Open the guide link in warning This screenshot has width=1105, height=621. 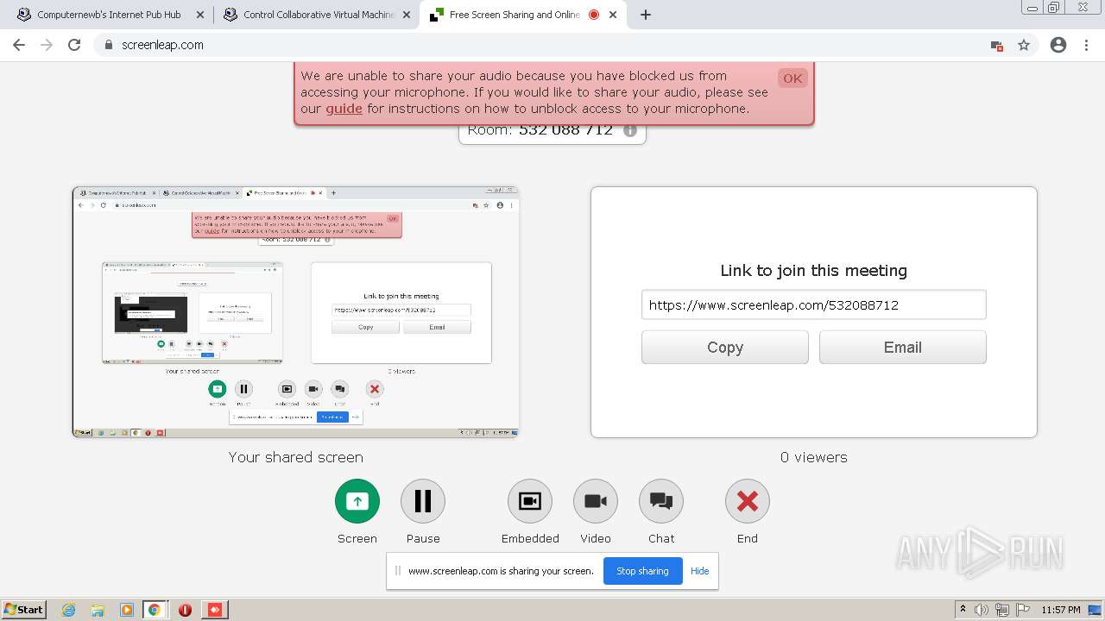(x=344, y=109)
